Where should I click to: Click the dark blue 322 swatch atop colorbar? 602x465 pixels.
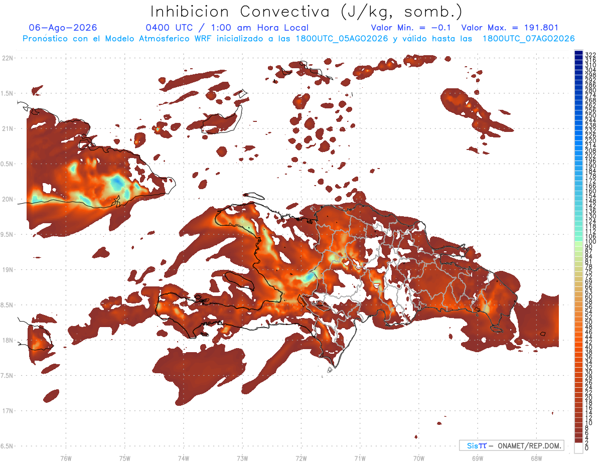pos(579,52)
